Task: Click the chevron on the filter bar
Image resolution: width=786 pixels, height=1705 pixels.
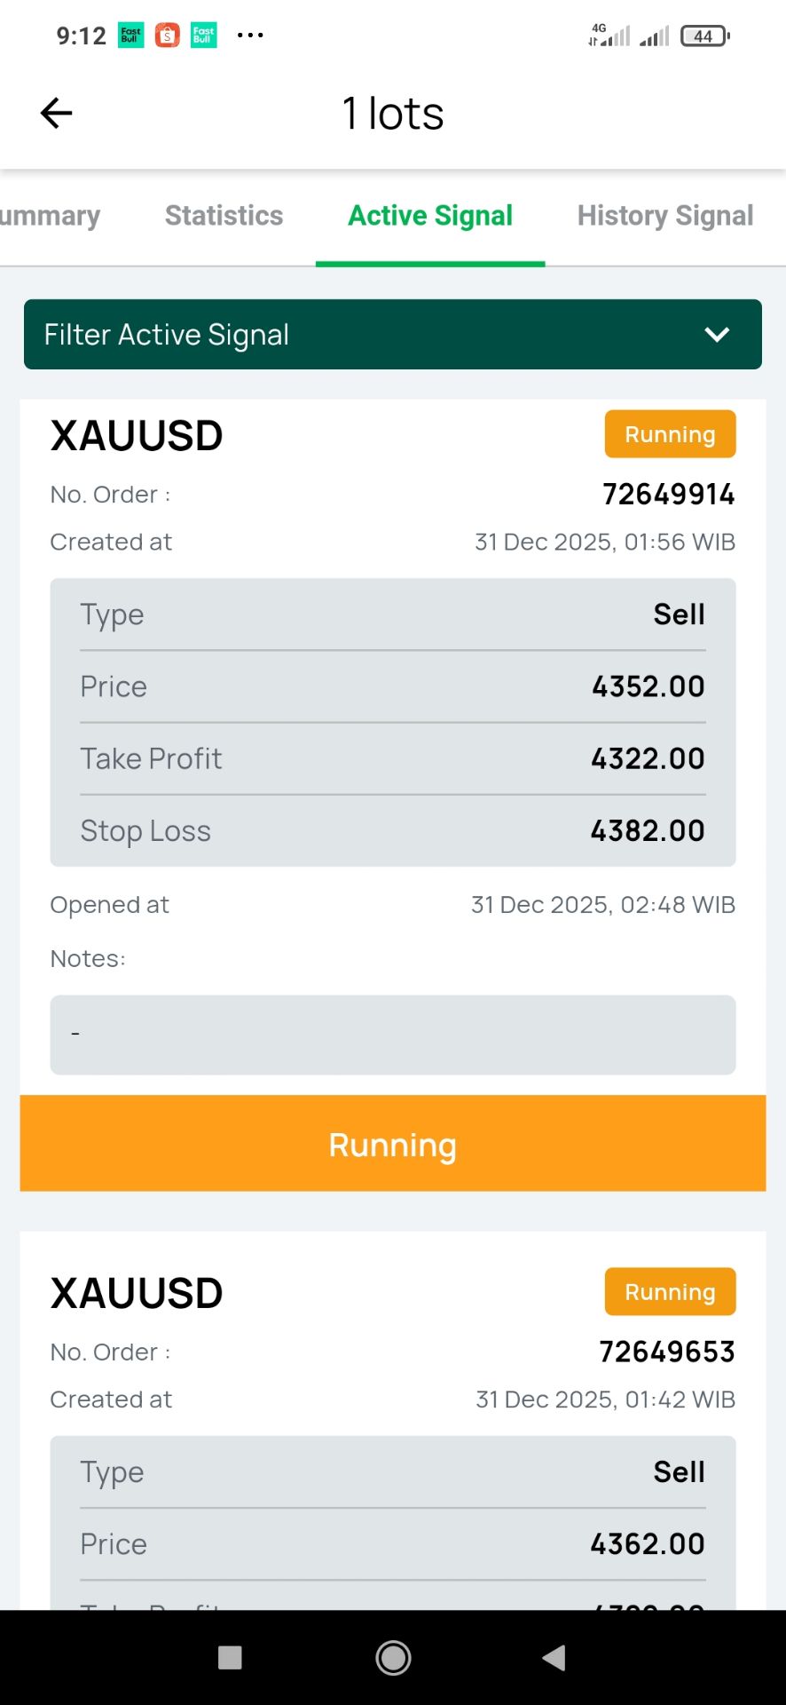Action: pos(717,335)
